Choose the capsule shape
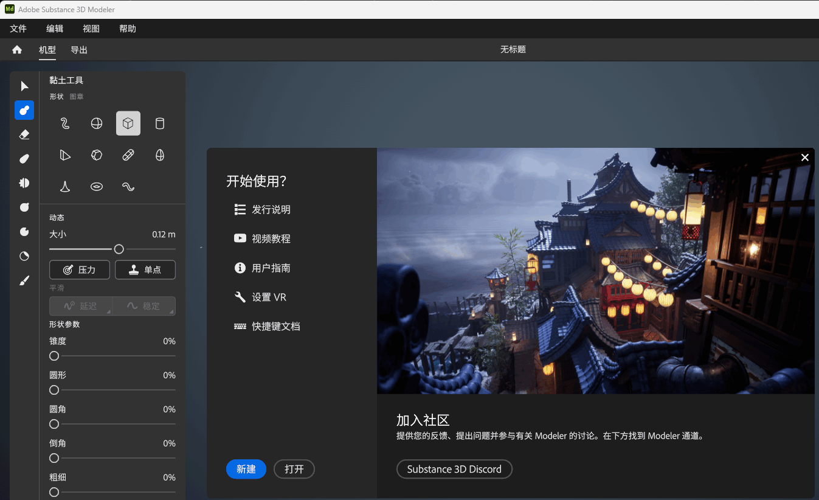Viewport: 819px width, 500px height. (128, 155)
